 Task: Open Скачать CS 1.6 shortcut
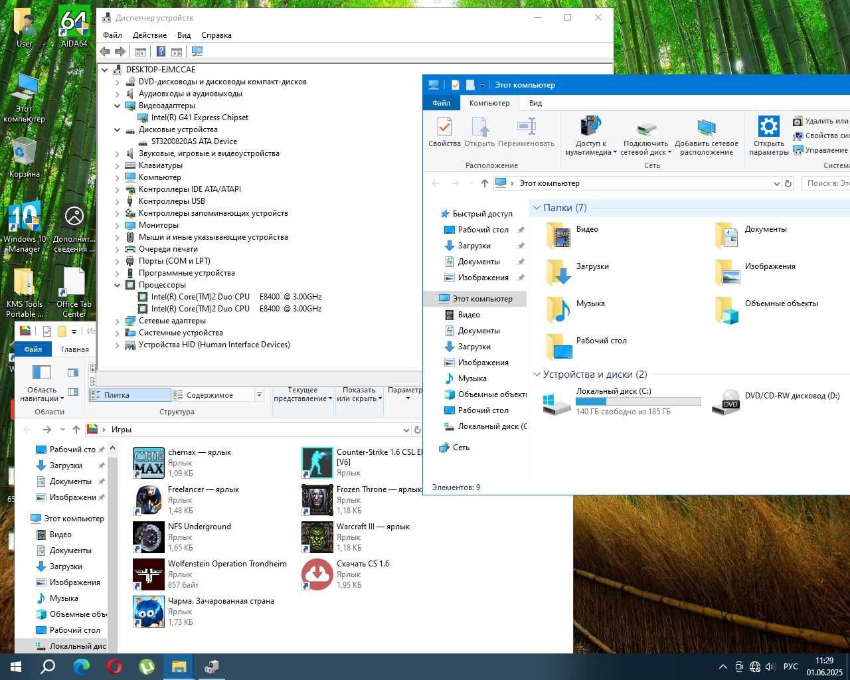coord(345,574)
